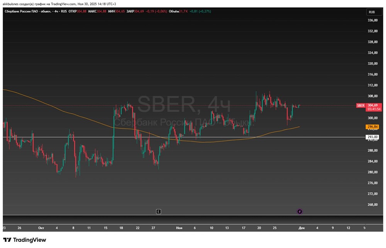Click the 03:41:54 candle countdown timer
Viewport: 386px width, 248px height.
[374, 109]
